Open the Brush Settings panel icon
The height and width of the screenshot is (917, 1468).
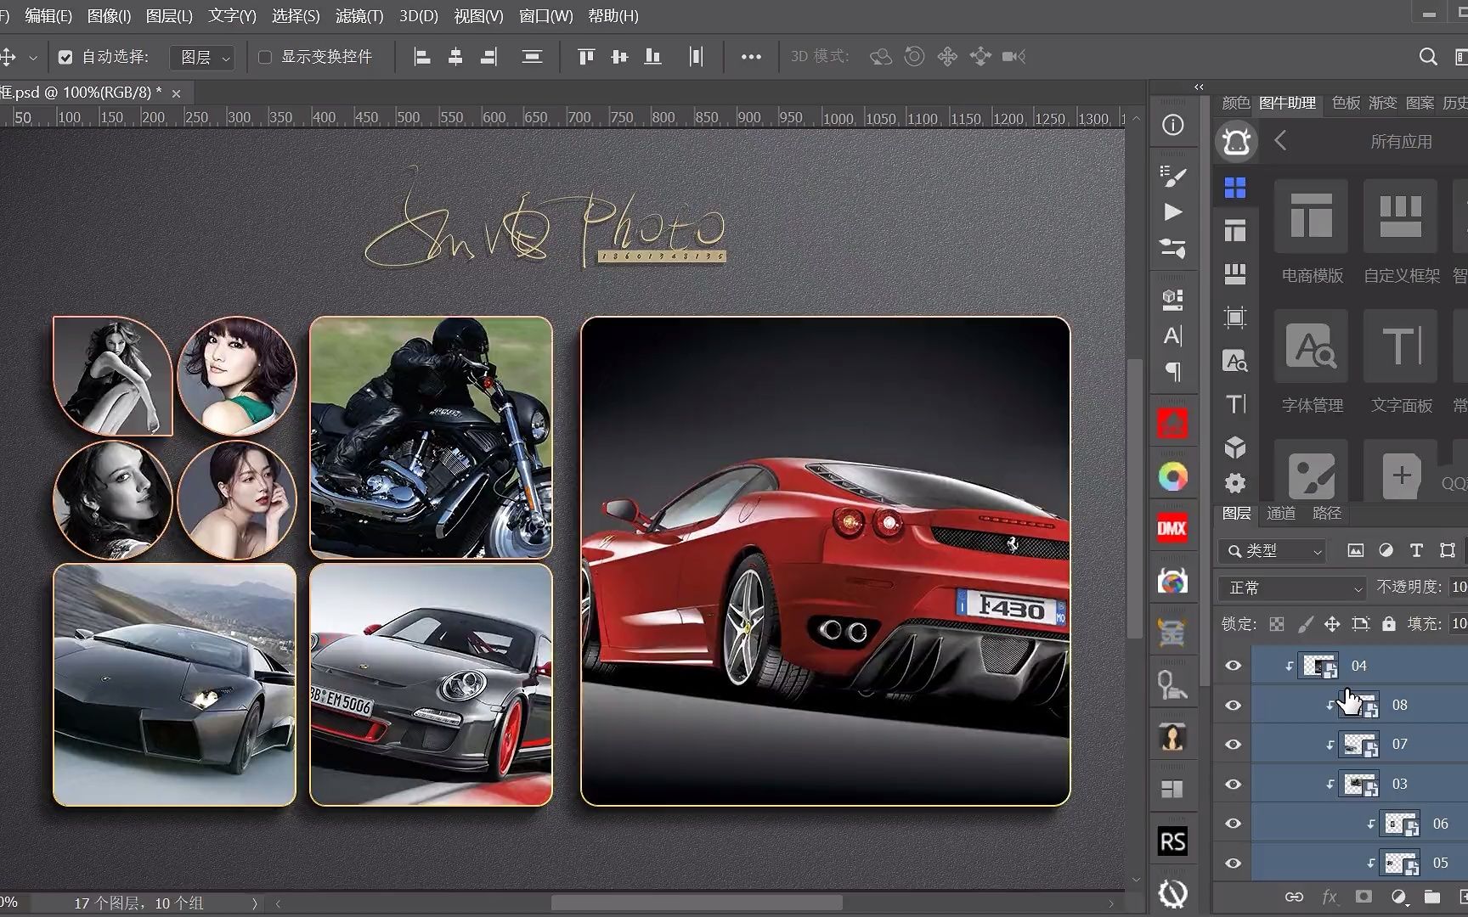tap(1172, 176)
